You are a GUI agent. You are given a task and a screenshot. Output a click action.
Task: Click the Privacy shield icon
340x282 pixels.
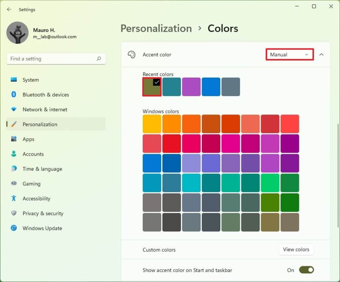click(x=14, y=213)
